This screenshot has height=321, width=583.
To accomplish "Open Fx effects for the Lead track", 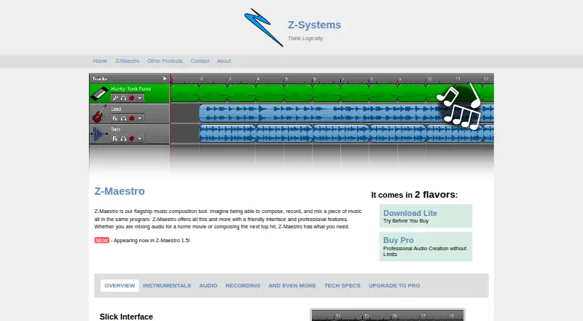I will coord(115,118).
